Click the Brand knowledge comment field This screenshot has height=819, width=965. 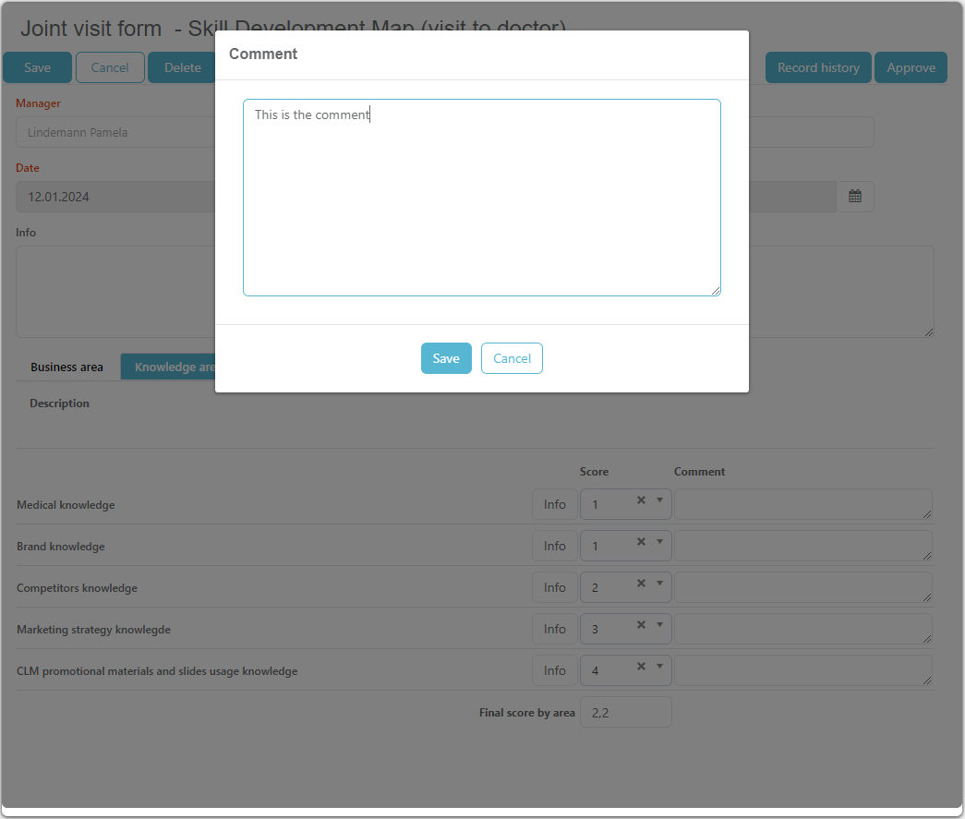point(802,546)
